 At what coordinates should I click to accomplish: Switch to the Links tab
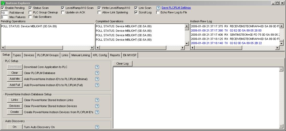65,55
